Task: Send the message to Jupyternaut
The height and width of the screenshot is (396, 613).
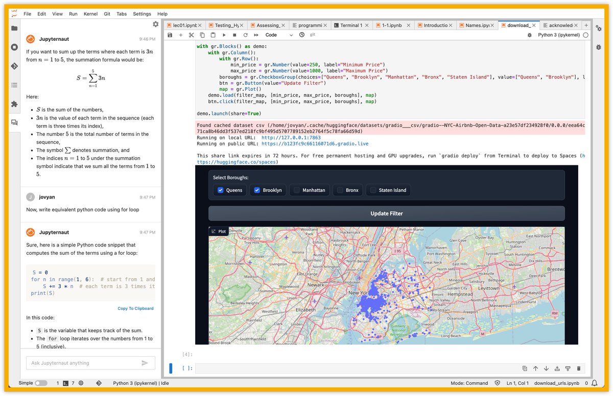Action: click(x=145, y=363)
